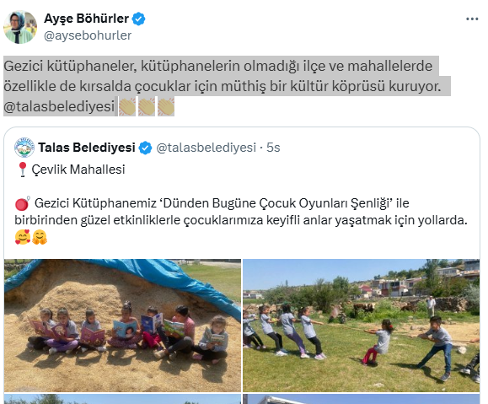Screen dimensions: 488x404
Task: Open the three-dot more options menu
Action: [472, 19]
